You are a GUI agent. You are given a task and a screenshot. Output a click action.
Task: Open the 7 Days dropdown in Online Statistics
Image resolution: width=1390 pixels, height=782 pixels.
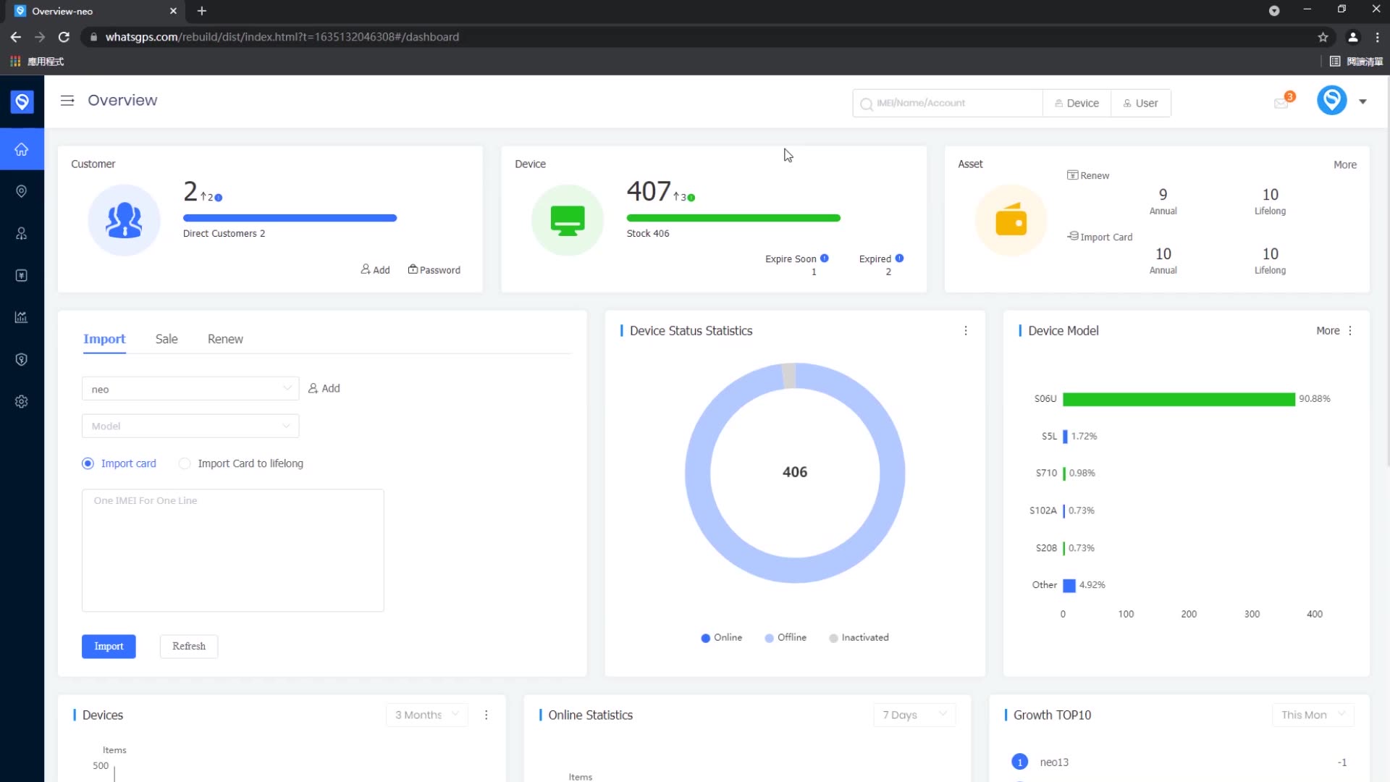(x=914, y=715)
